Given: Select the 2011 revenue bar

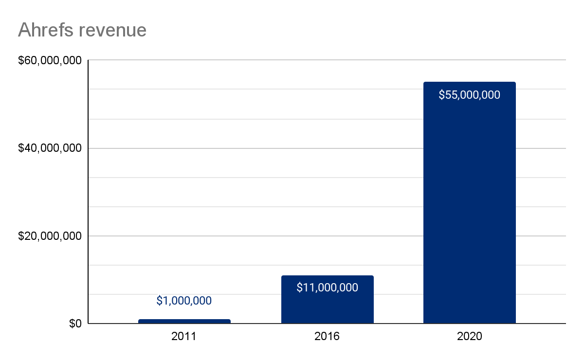Looking at the screenshot, I should pos(184,322).
